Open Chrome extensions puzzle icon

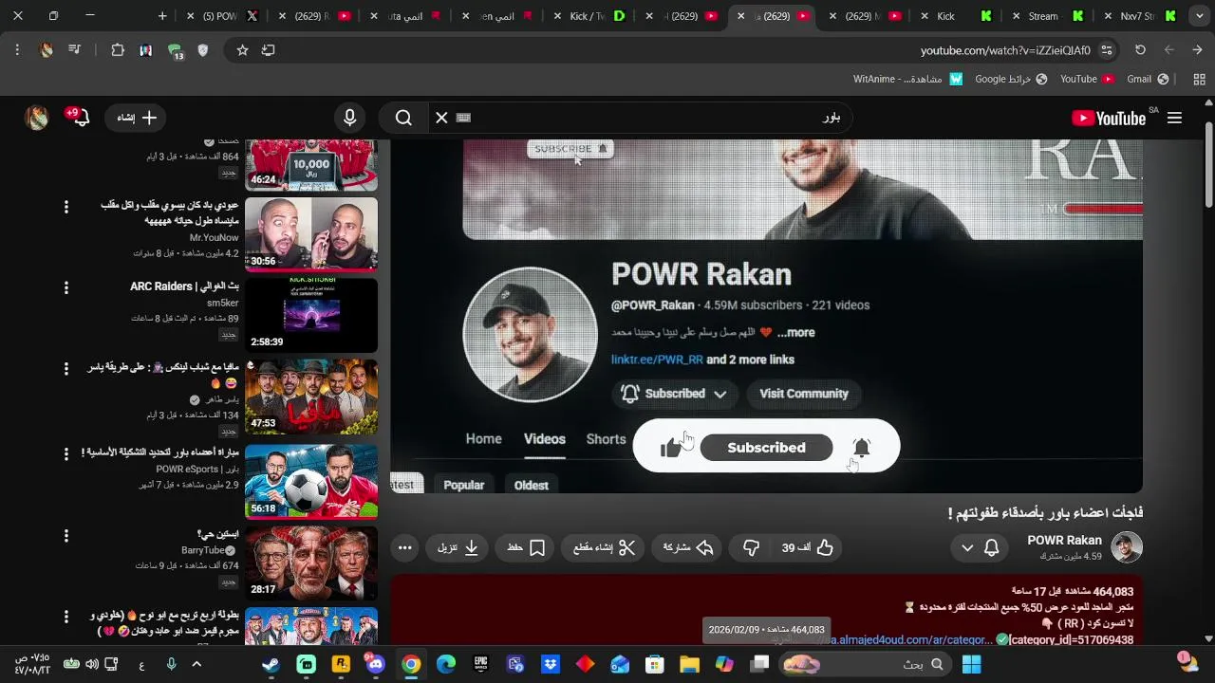(118, 50)
